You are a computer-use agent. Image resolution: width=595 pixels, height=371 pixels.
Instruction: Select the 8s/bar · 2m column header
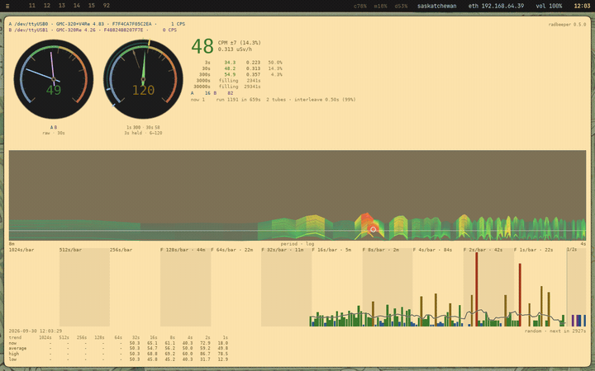pos(380,250)
